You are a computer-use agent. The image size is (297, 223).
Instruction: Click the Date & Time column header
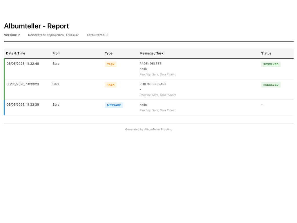[x=16, y=53]
